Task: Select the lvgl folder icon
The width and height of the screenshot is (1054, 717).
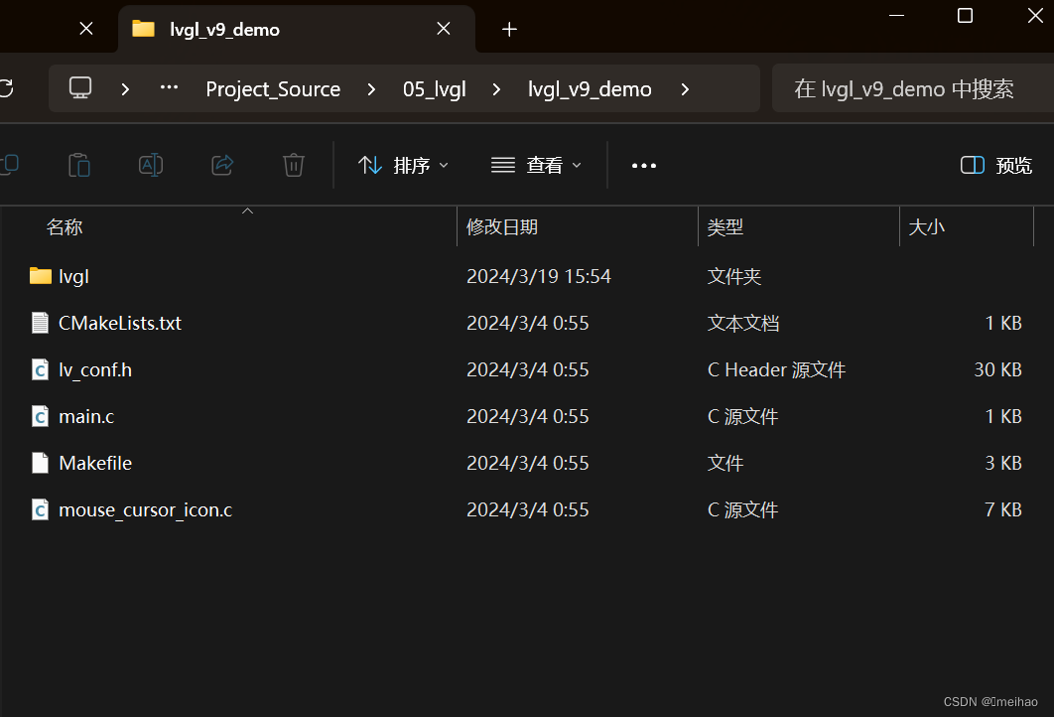Action: (41, 276)
